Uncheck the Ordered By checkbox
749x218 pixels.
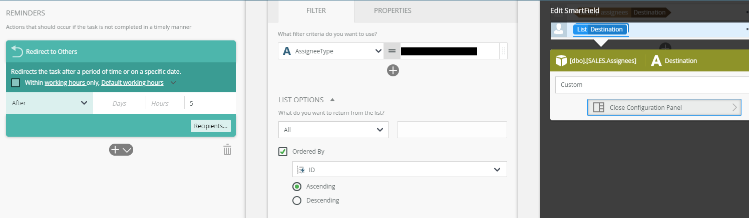coord(283,151)
